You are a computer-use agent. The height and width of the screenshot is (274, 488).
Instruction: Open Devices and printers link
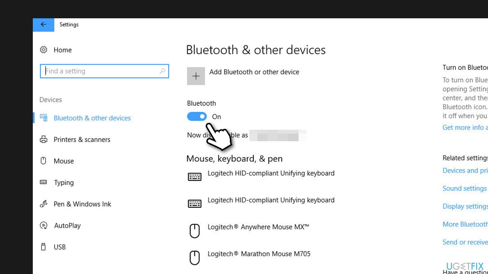point(464,170)
